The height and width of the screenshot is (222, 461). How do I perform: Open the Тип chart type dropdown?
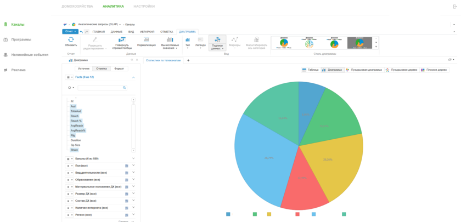pyautogui.click(x=188, y=44)
